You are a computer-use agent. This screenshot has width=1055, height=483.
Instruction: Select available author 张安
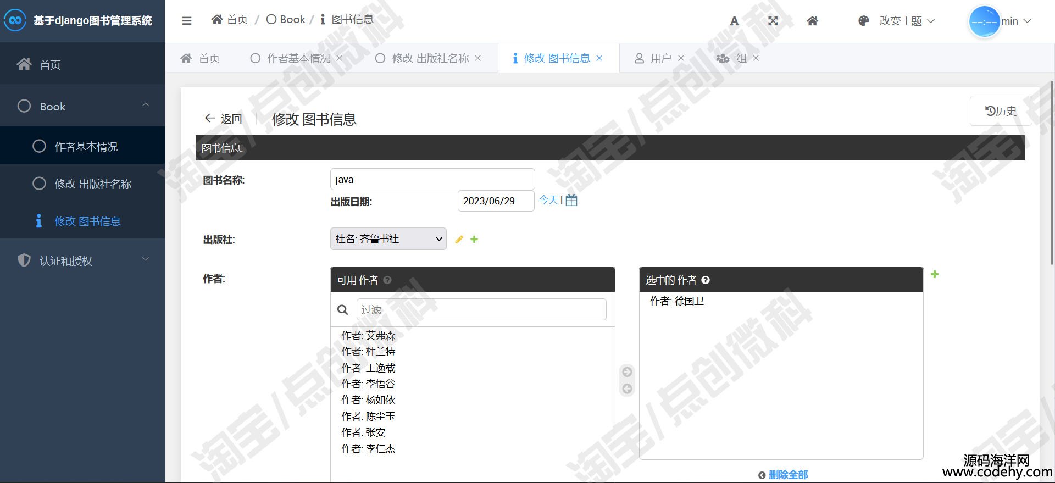(363, 432)
